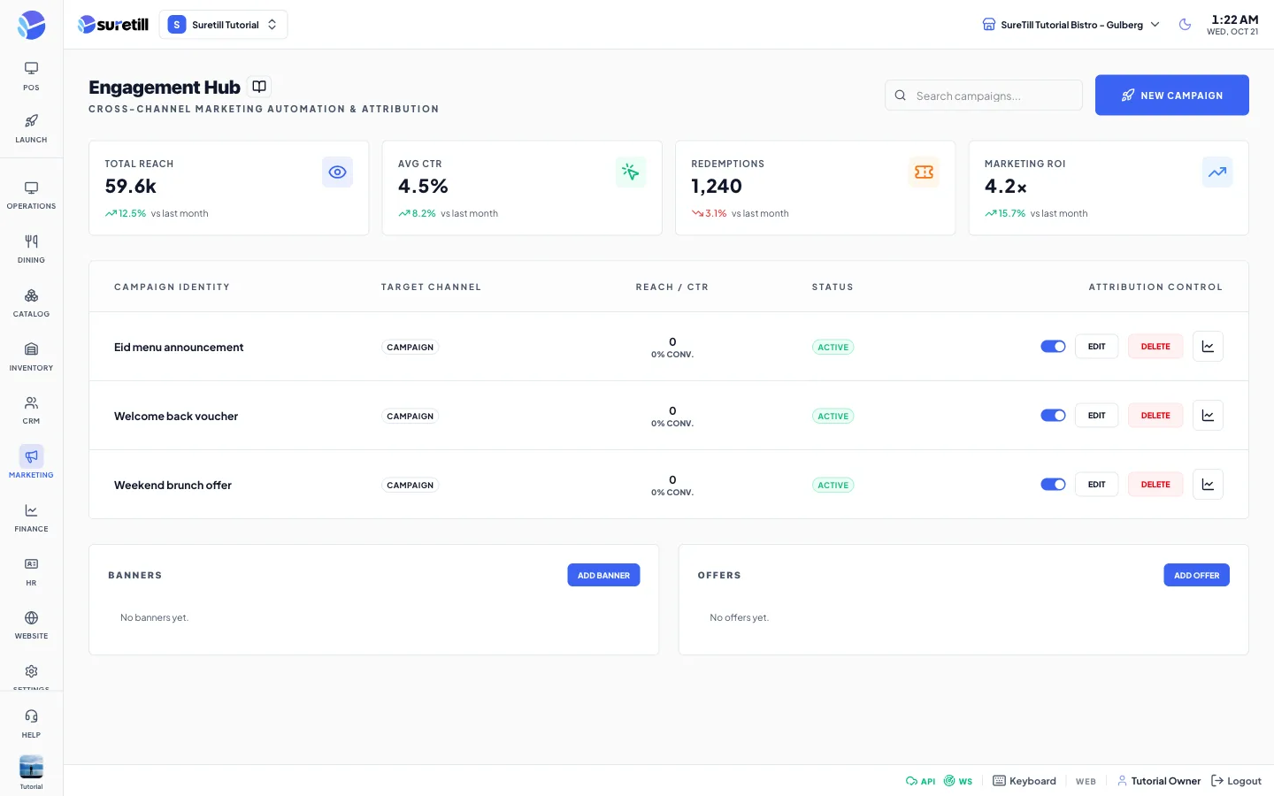Viewport: 1274px width, 796px height.
Task: Log out via the Logout link
Action: 1236,781
